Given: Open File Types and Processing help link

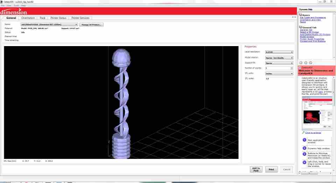Looking at the screenshot, I should (313, 17).
